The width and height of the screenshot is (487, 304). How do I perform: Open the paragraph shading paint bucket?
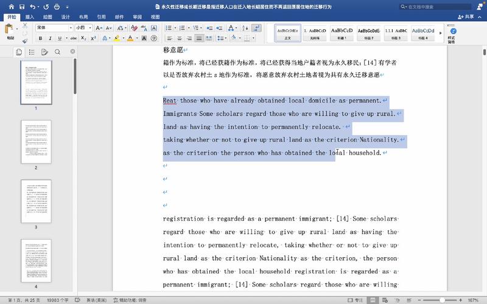[233, 38]
